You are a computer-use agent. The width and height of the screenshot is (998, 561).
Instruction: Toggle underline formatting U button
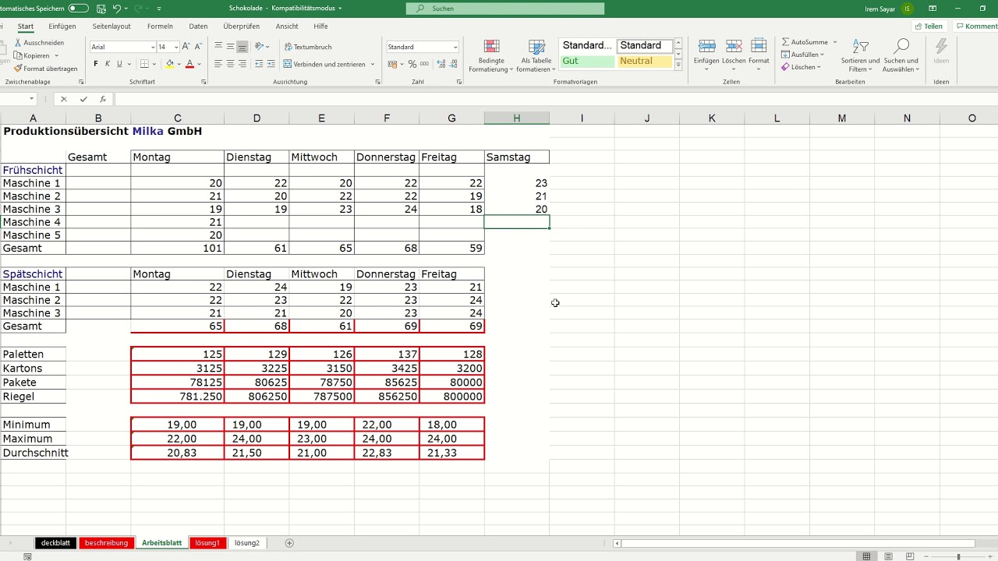coord(119,64)
